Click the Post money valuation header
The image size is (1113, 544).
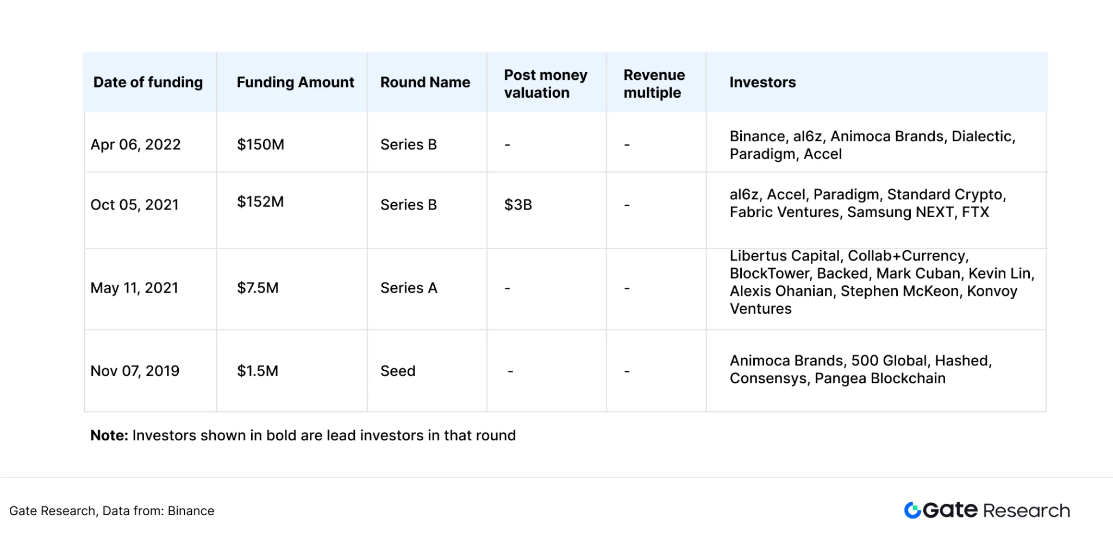click(545, 84)
